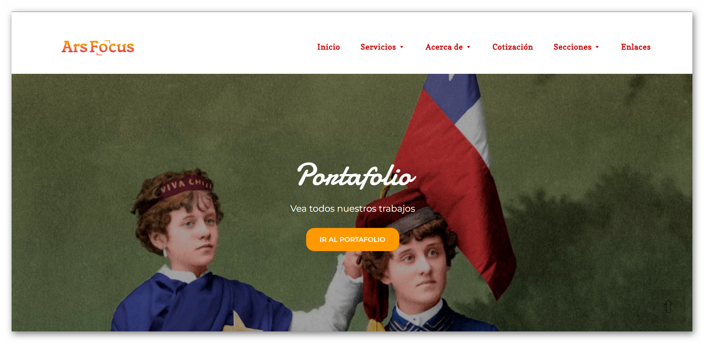Screen dimensions: 704x343
Task: Click the Portafolio script heading
Action: click(x=356, y=175)
